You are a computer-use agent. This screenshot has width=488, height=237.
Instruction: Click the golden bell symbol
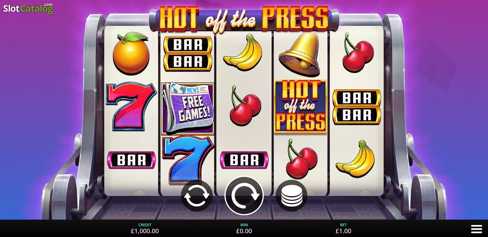coord(300,54)
